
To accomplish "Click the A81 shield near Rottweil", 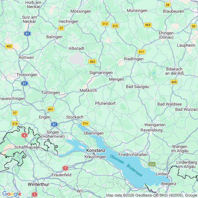I will click(x=27, y=34).
